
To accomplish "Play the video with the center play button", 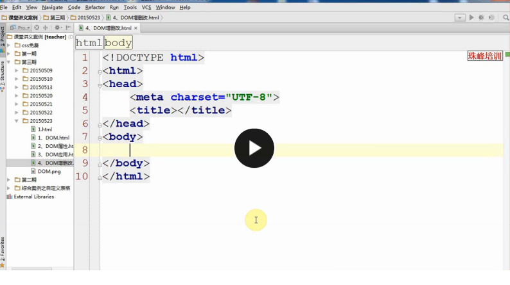I will [254, 148].
